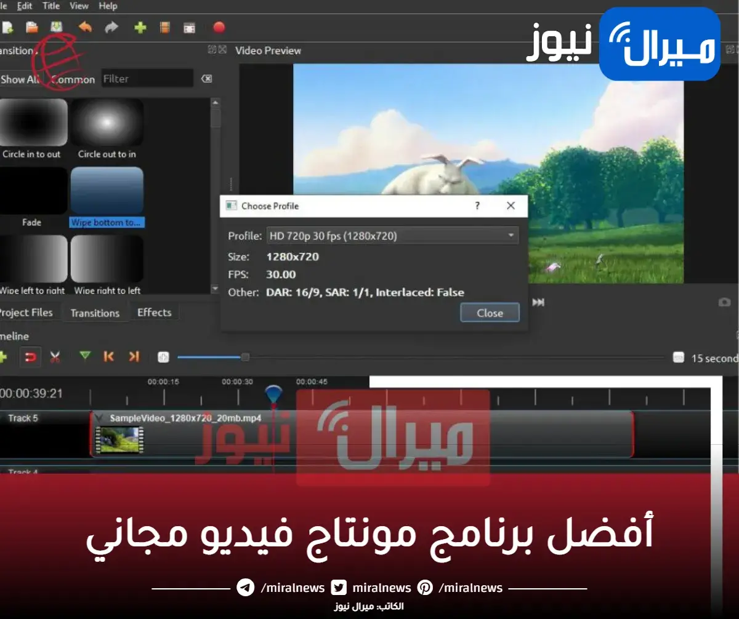
Task: Undo the last action with orange arrow
Action: 85,27
